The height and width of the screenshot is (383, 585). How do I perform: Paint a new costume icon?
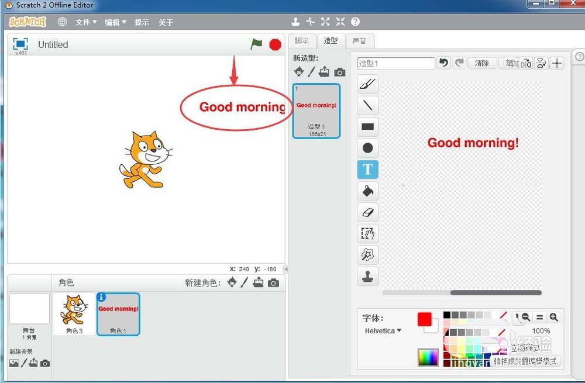[311, 71]
